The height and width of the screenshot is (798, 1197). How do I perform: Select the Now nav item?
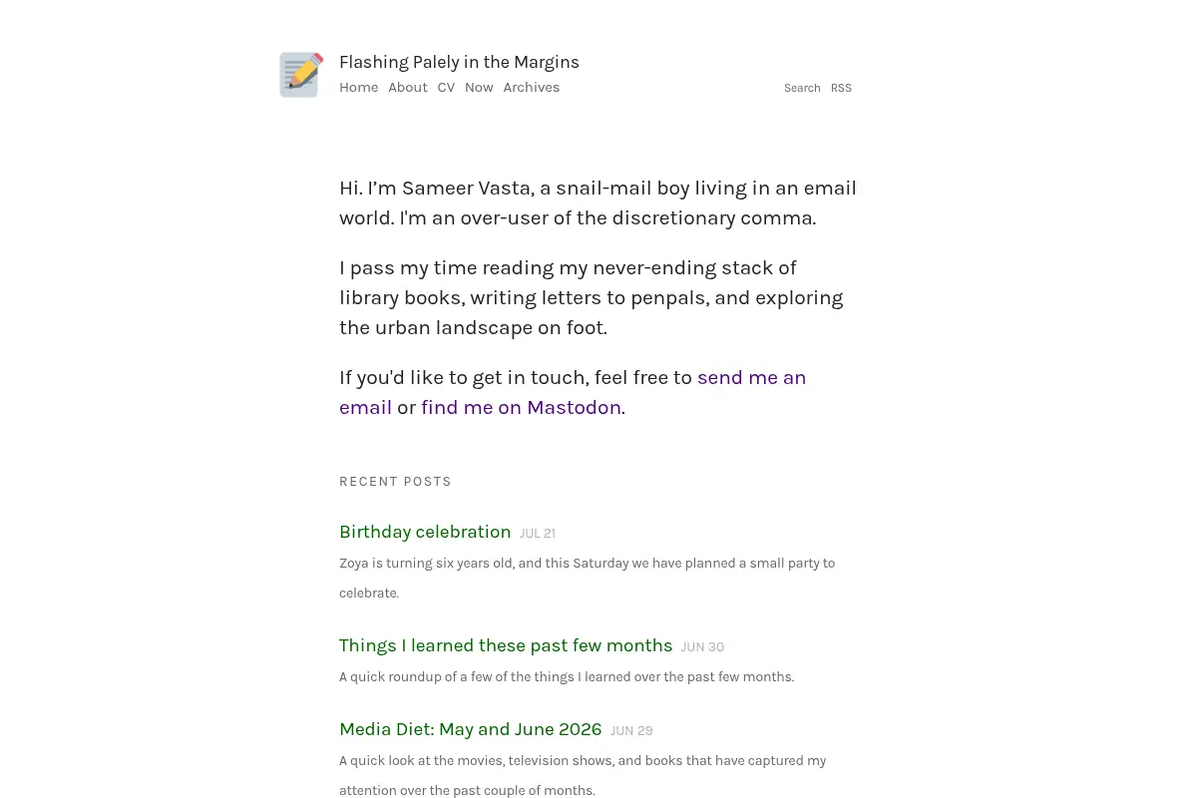coord(479,87)
